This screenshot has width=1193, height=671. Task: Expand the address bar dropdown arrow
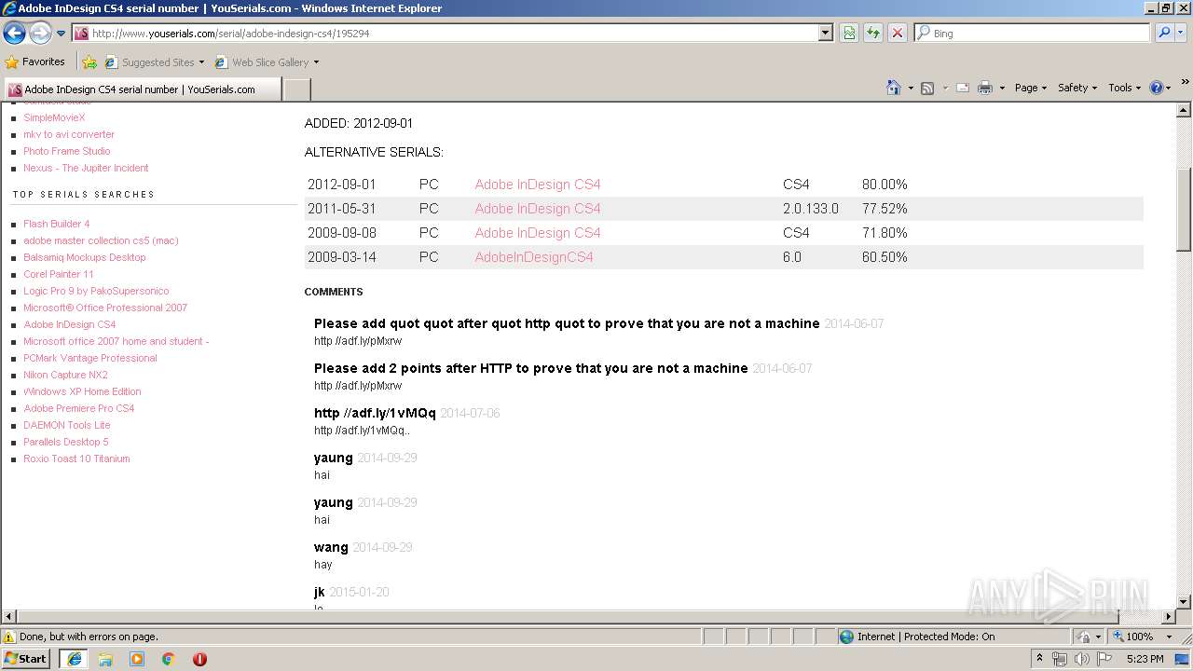coord(825,33)
